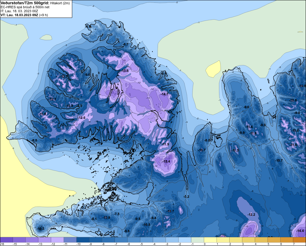
Task: Click the -9.5 temperature value
Action: (137, 219)
